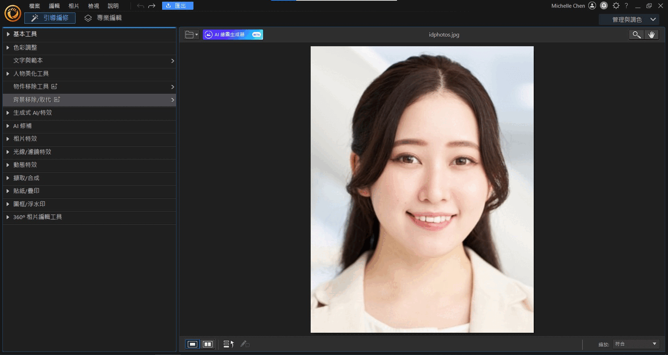Open the history list icon in bottom toolbar
The image size is (668, 355).
click(x=228, y=344)
